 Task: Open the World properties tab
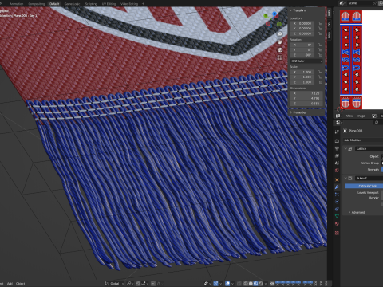(337, 171)
